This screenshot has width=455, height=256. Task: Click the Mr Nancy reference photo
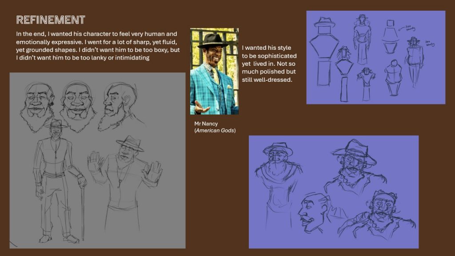tap(215, 72)
